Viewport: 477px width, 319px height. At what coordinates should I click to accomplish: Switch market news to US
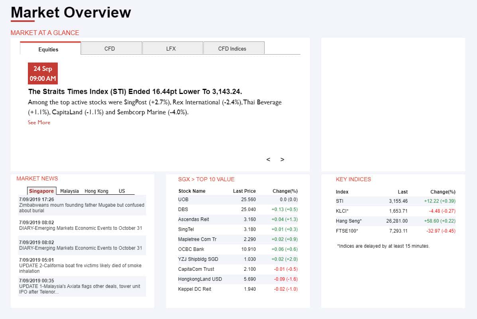pos(122,191)
